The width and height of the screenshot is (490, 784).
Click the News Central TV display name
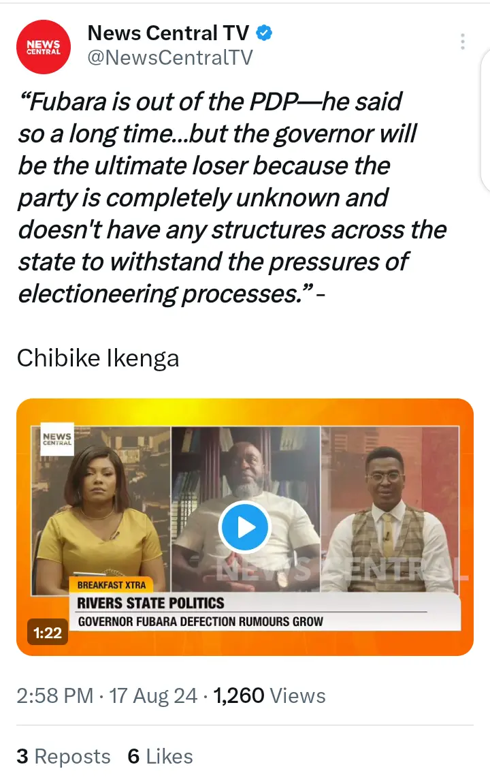[x=168, y=33]
